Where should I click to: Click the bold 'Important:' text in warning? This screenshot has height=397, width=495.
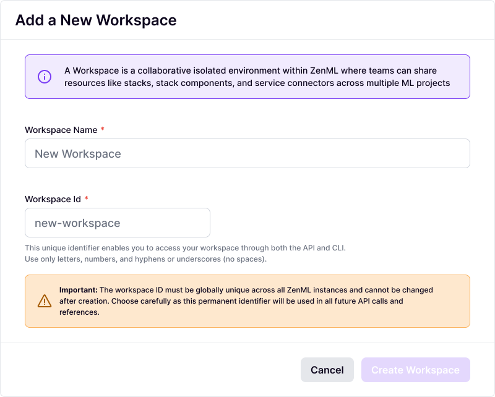click(78, 290)
